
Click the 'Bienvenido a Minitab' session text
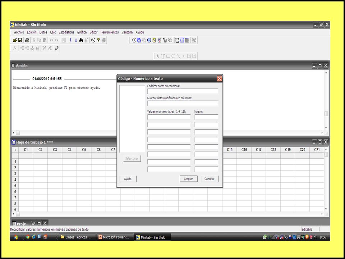56,88
